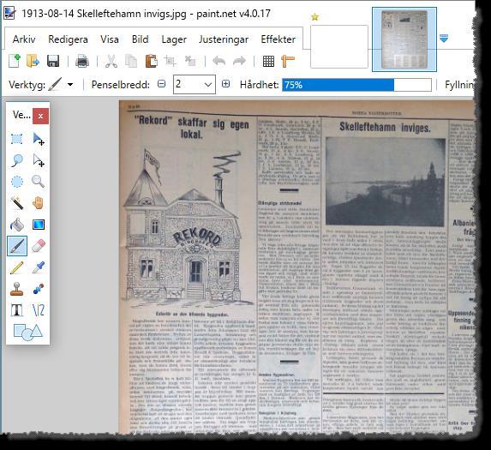The height and width of the screenshot is (450, 491).
Task: Click the Print icon
Action: [82, 61]
